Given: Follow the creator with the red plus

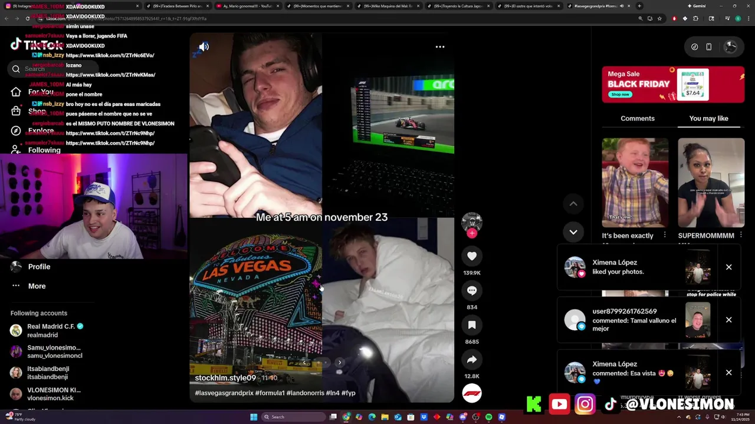Looking at the screenshot, I should [x=472, y=233].
